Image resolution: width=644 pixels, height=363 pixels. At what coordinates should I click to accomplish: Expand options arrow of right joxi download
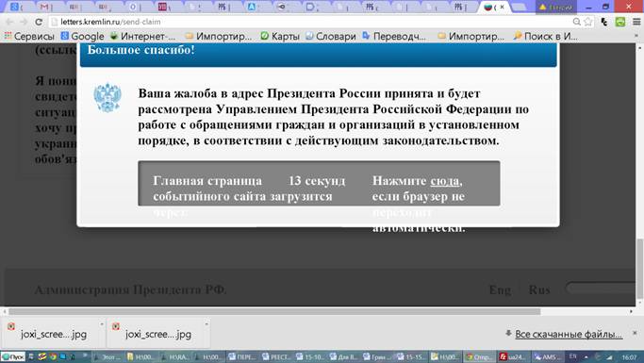[x=206, y=324]
